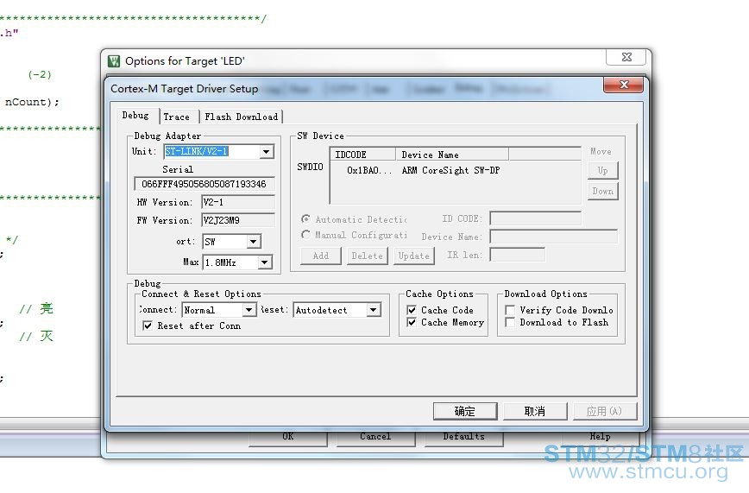Image resolution: width=749 pixels, height=493 pixels.
Task: Select the 0x1BA0... IDCODE cell
Action: [368, 170]
